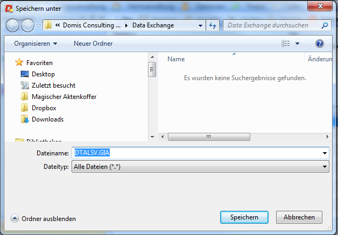
Task: Click the application icon in title bar
Action: tap(9, 9)
